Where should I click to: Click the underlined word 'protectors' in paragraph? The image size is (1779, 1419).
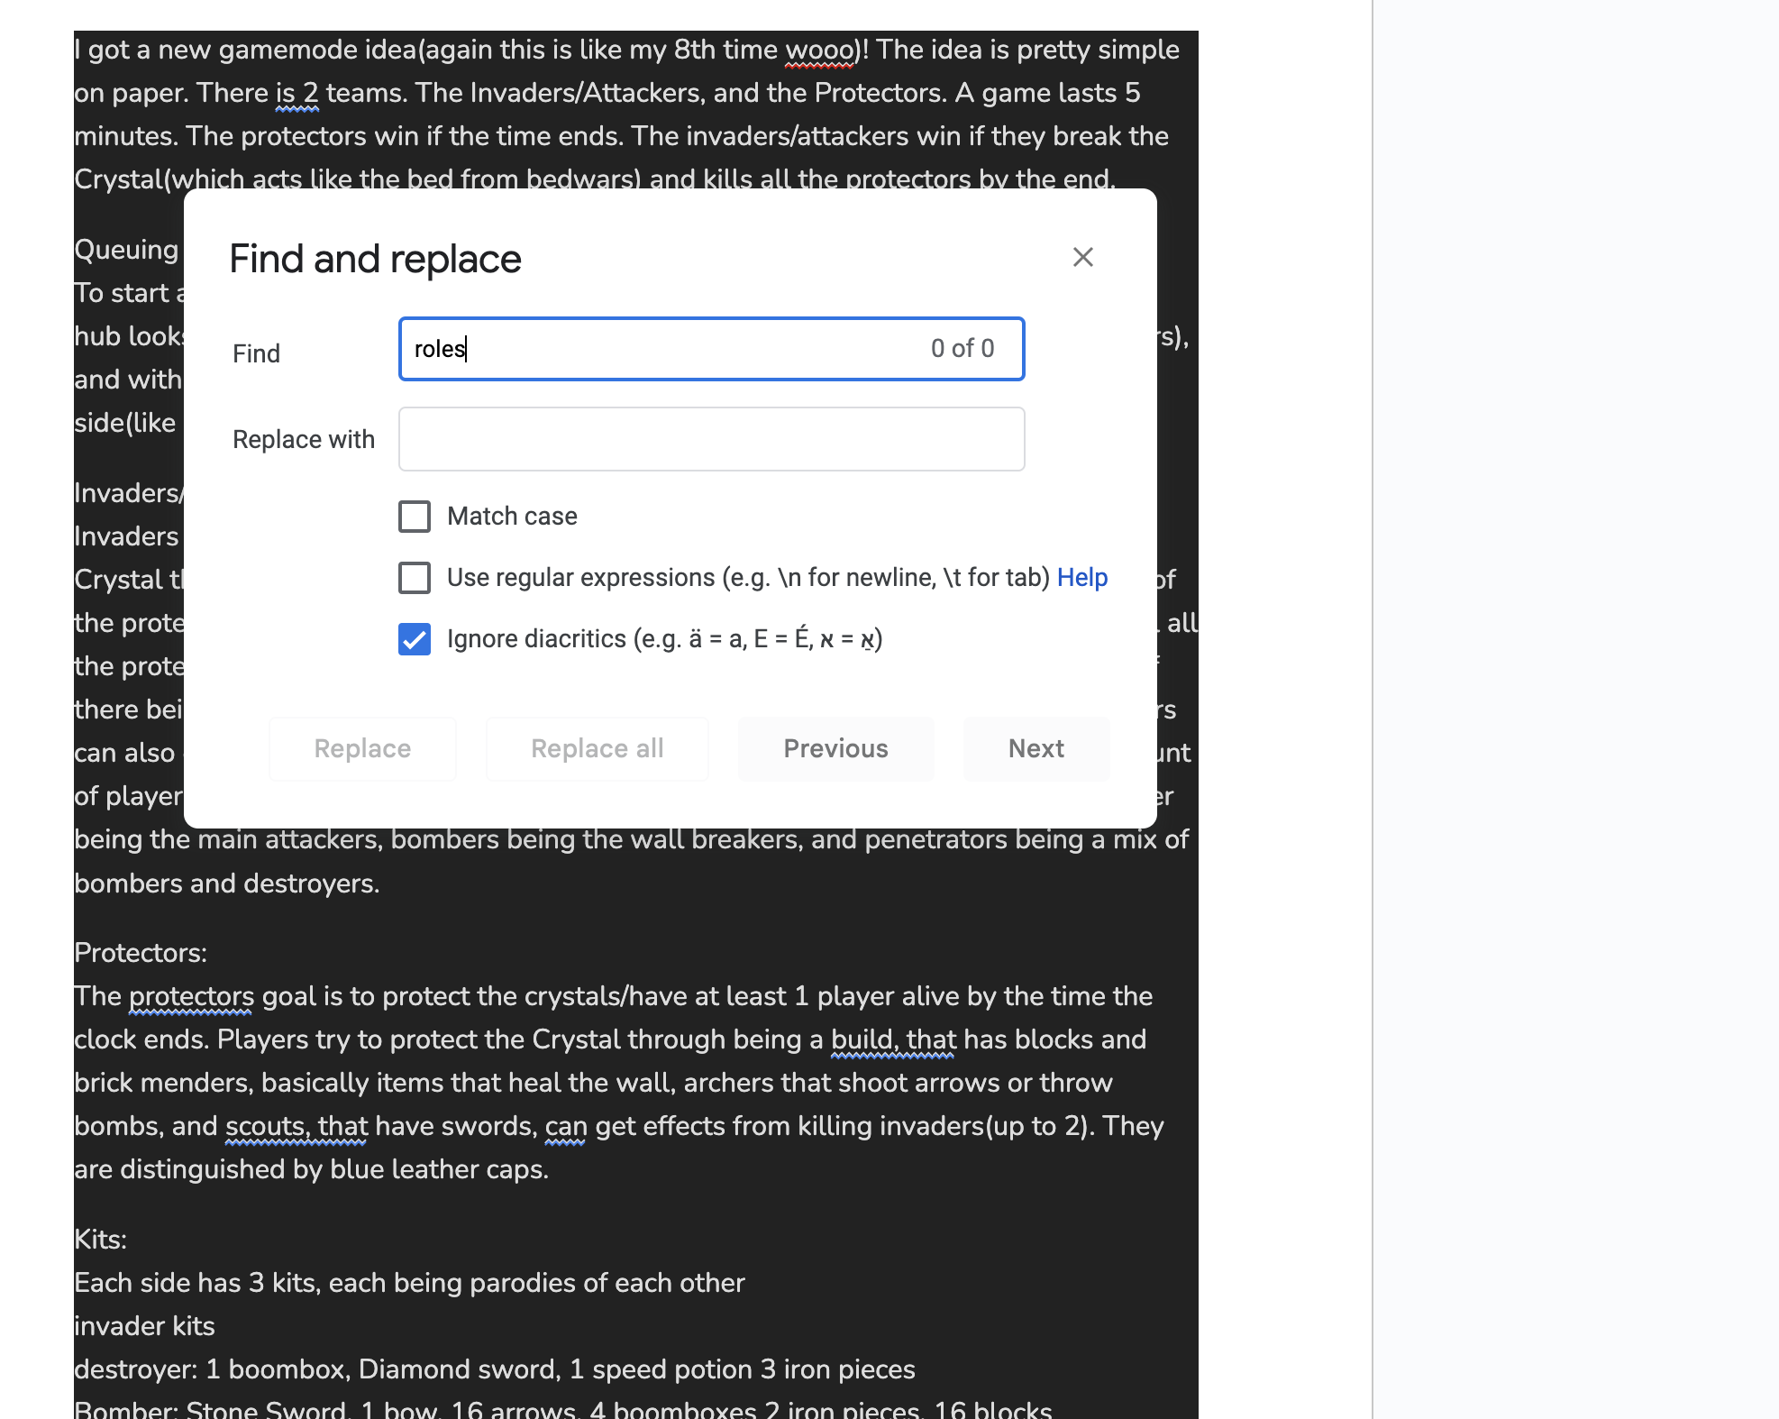pyautogui.click(x=191, y=996)
